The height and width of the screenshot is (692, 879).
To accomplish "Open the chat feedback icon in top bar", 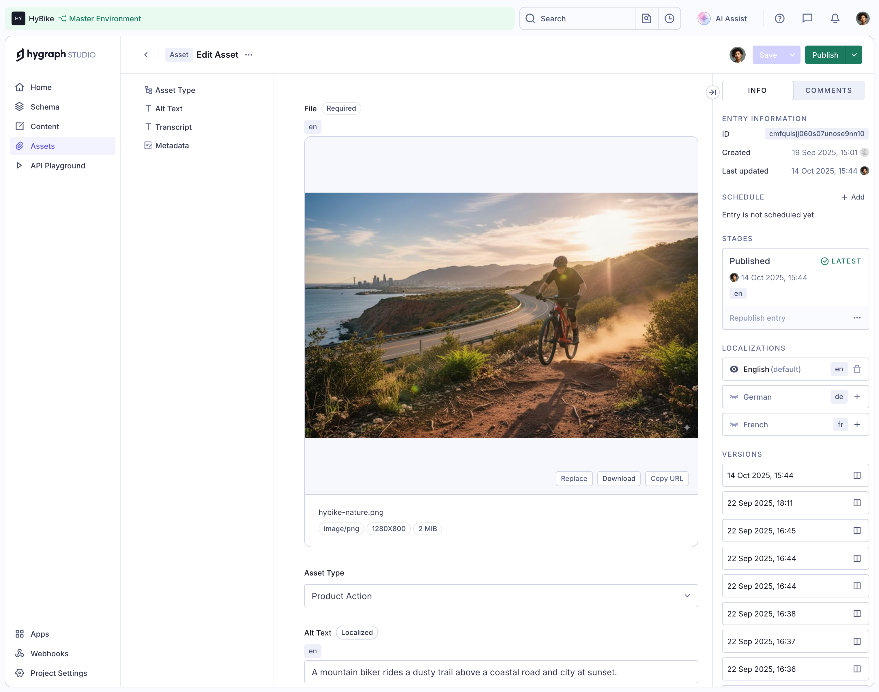I will click(x=807, y=19).
